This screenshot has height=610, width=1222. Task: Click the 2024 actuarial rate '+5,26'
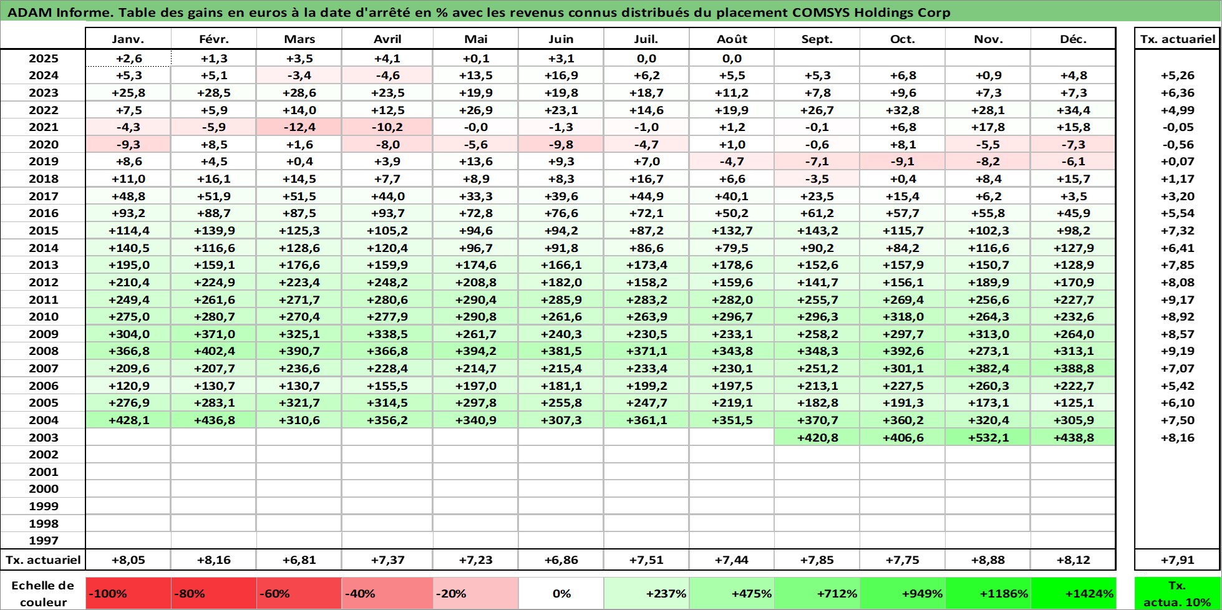(x=1178, y=75)
